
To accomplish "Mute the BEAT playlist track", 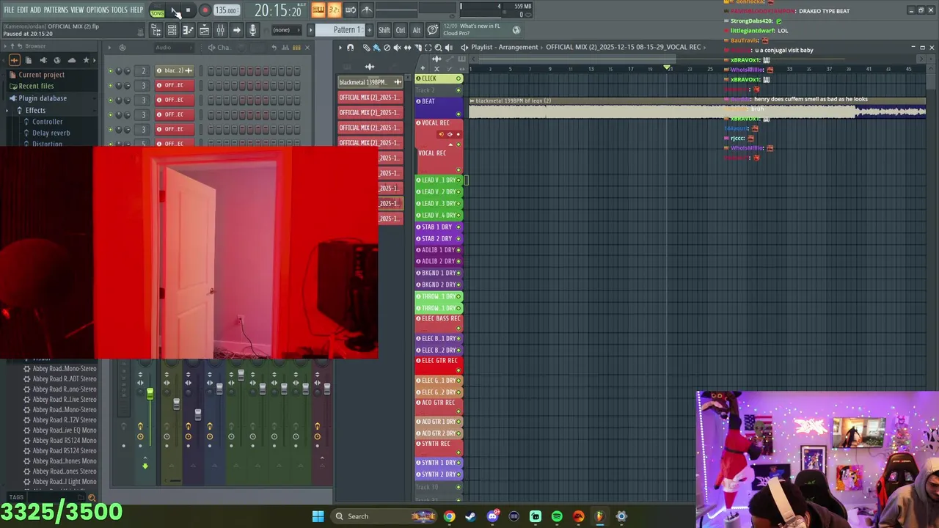I will (x=458, y=114).
